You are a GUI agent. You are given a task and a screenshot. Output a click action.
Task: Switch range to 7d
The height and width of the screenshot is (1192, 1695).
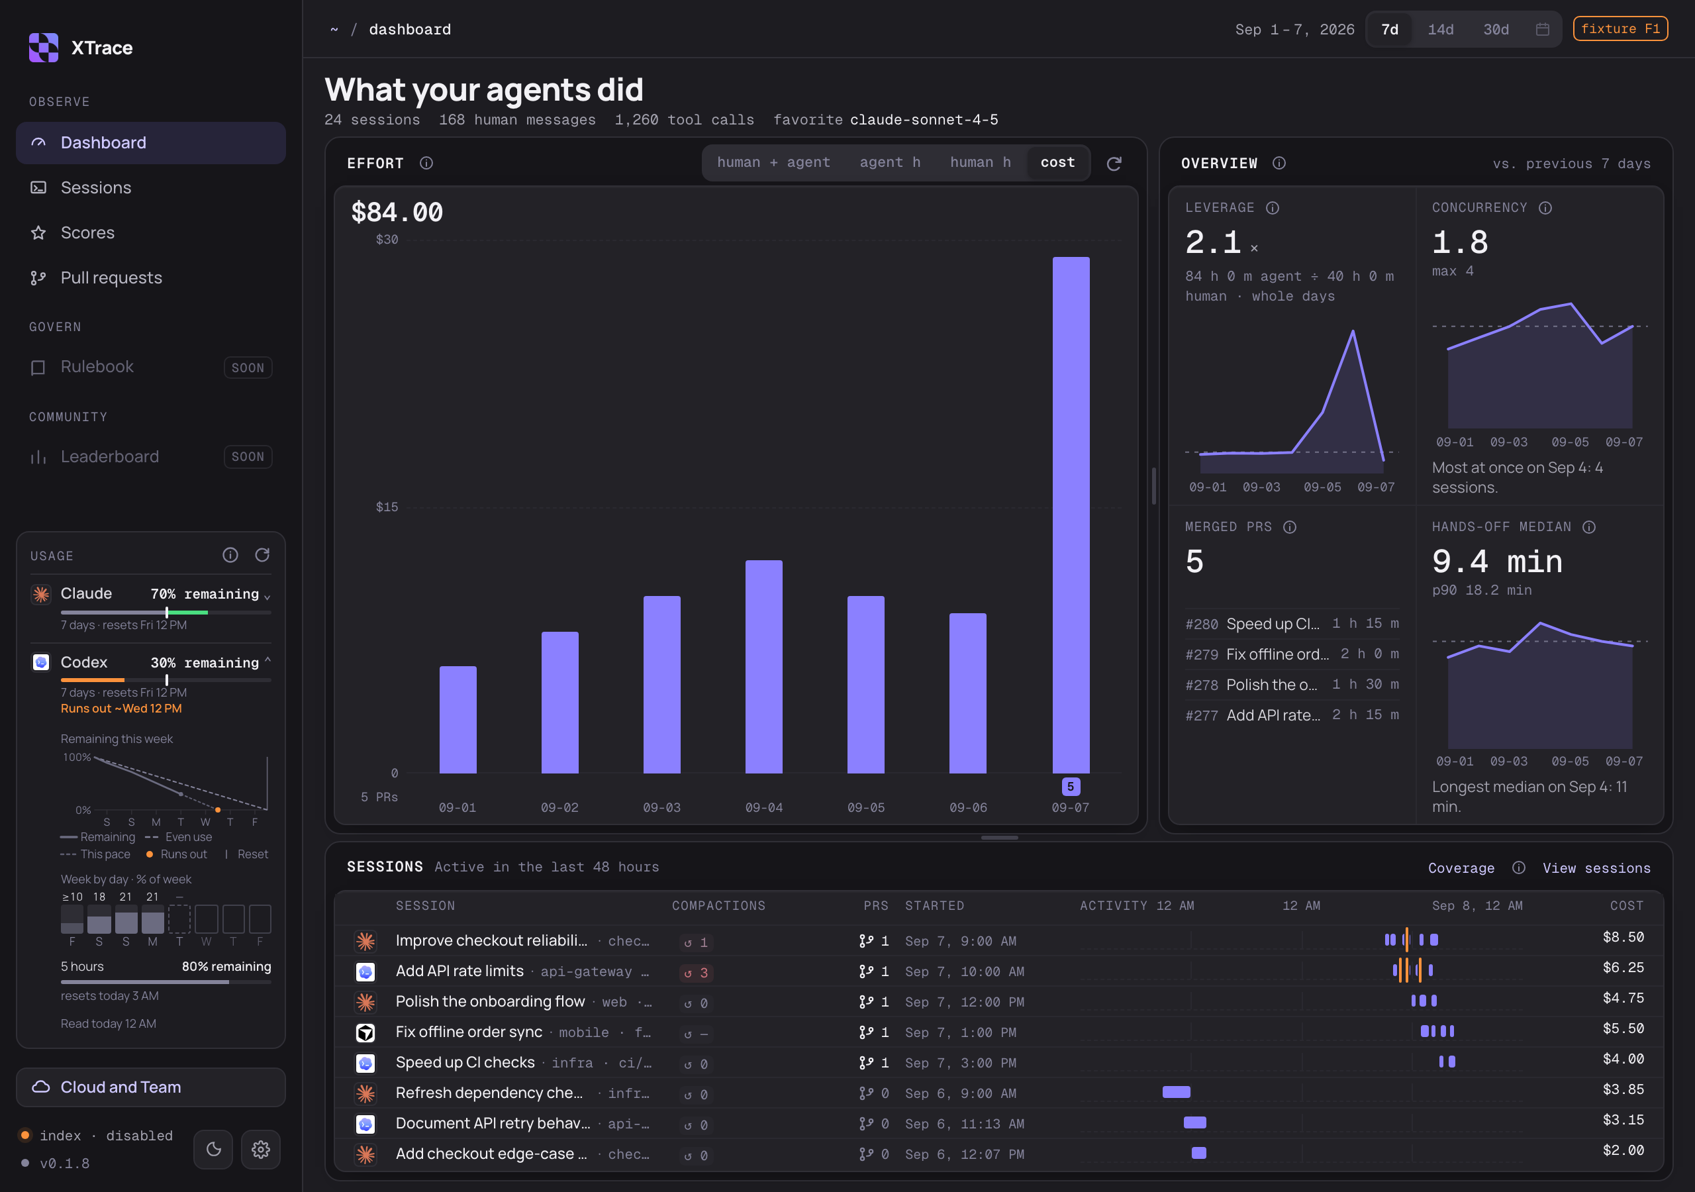click(1389, 30)
